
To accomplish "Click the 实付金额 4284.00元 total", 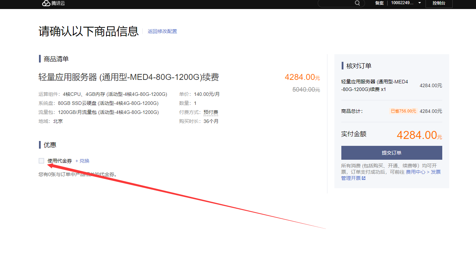I will click(419, 135).
